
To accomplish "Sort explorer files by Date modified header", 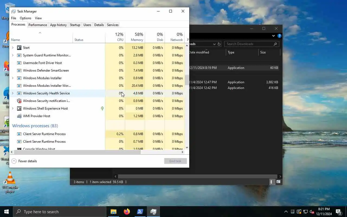I will 207,52.
